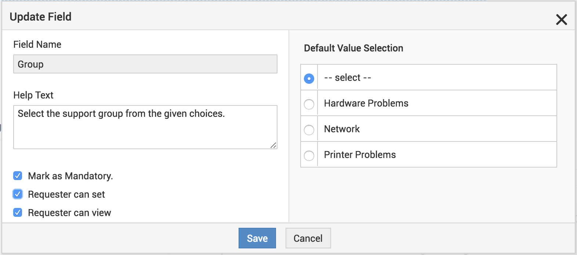577x255 pixels.
Task: Pick the Network radio button
Action: point(309,130)
